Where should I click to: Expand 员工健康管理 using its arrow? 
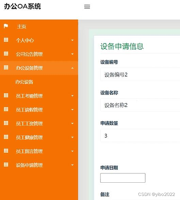tap(72, 137)
